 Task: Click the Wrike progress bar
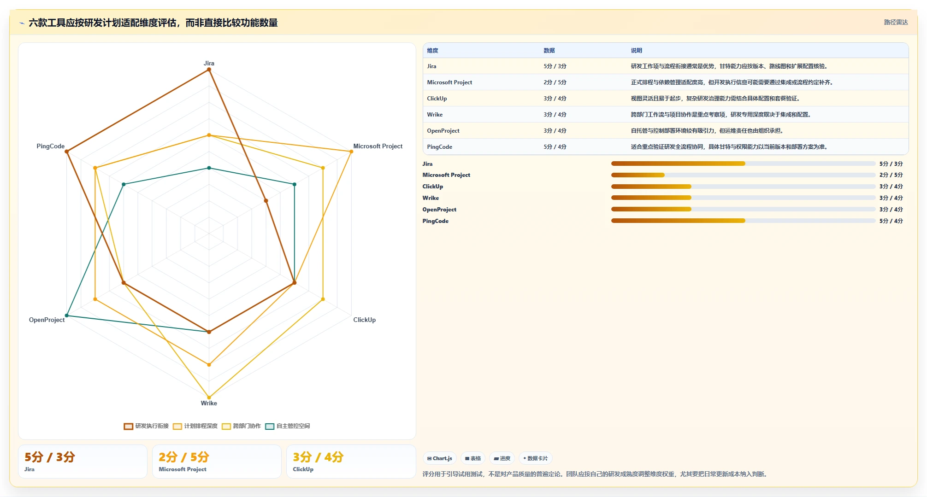pyautogui.click(x=743, y=198)
